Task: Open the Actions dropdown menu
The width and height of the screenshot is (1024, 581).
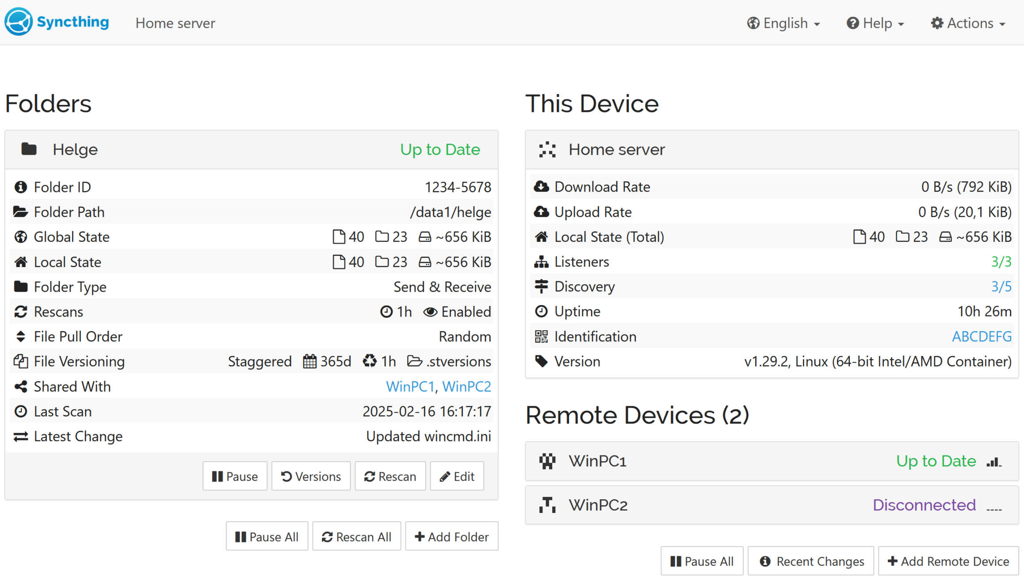Action: click(968, 23)
